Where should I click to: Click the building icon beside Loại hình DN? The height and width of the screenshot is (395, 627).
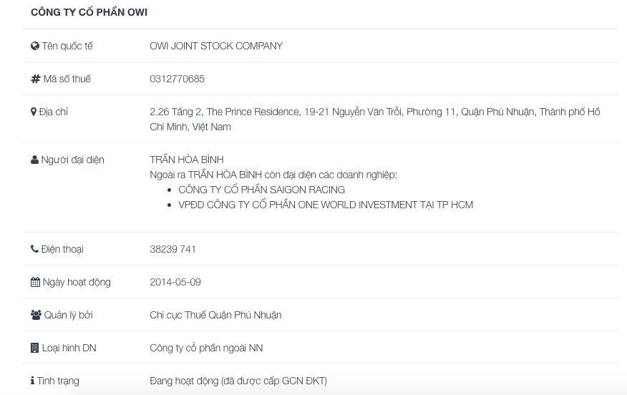34,348
